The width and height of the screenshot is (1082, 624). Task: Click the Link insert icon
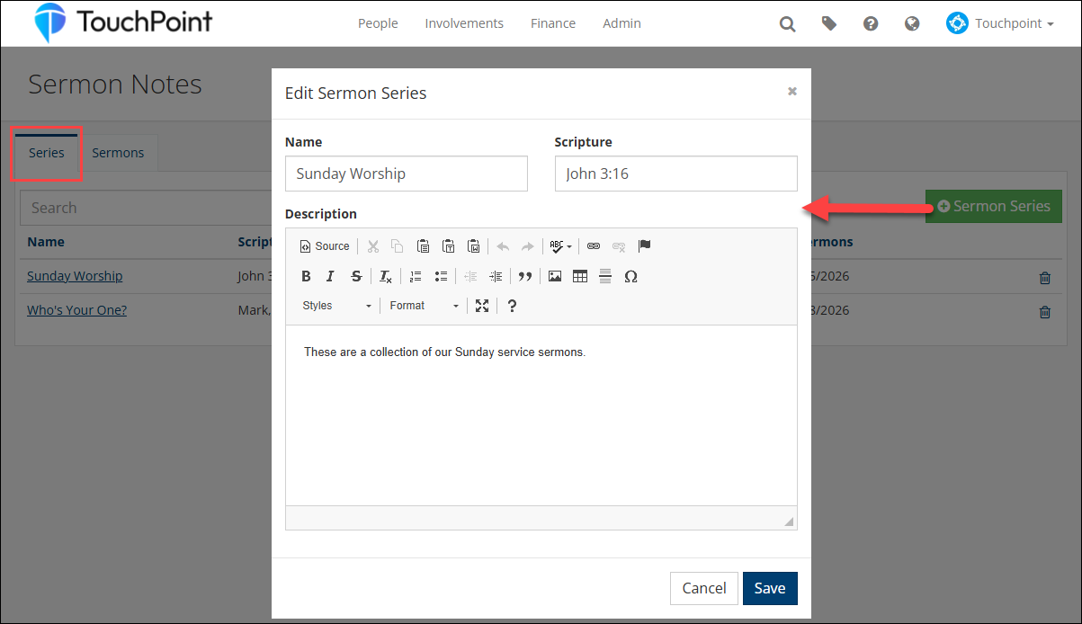click(x=594, y=246)
